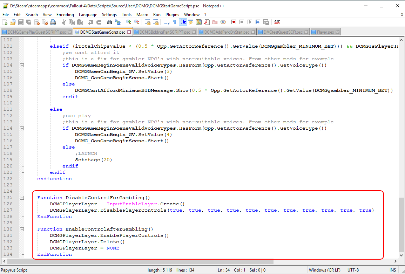This screenshot has height=274, width=405.
Task: Toggle the indent guide button
Action: 183,22
